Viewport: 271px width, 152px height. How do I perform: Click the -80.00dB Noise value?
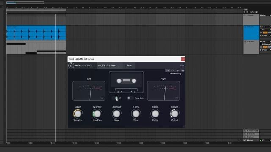[x=116, y=107]
